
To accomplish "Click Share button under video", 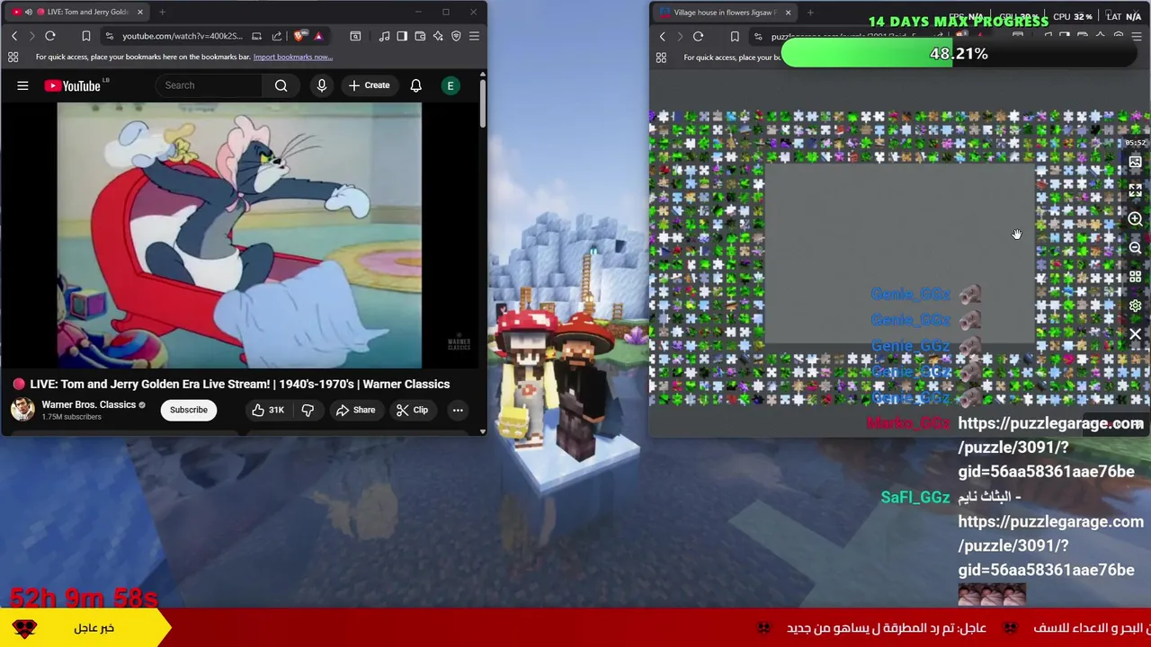I will click(355, 410).
